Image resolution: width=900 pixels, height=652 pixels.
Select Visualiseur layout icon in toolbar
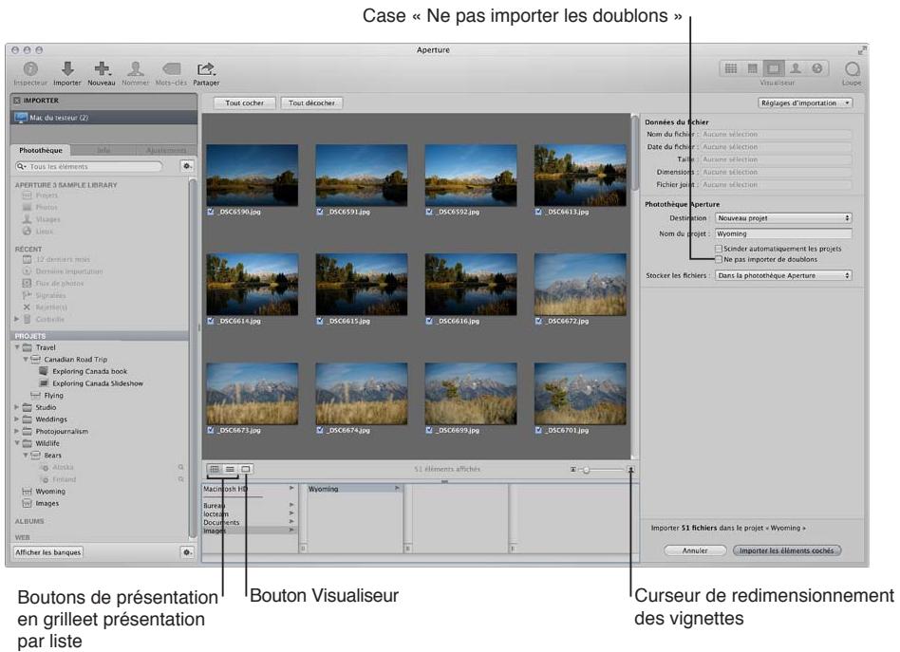774,69
